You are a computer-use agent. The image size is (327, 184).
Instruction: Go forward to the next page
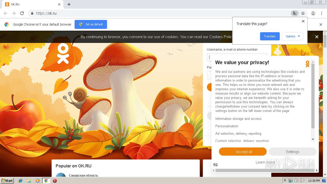pos(14,13)
